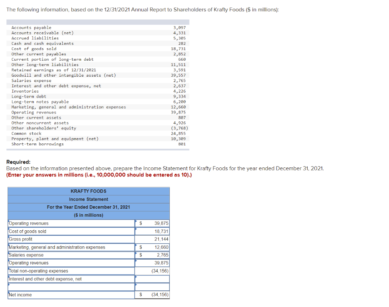Click the 21,144 Gross profit amount field
This screenshot has width=389, height=307.
[152, 239]
